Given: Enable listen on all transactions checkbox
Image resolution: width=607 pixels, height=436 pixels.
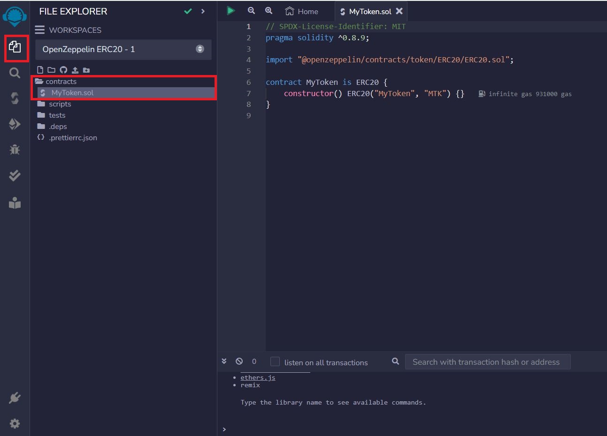Looking at the screenshot, I should (275, 362).
